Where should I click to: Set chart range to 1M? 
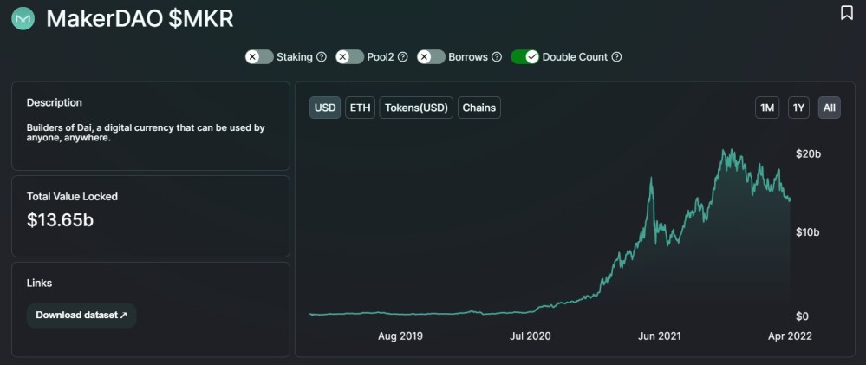coord(767,108)
